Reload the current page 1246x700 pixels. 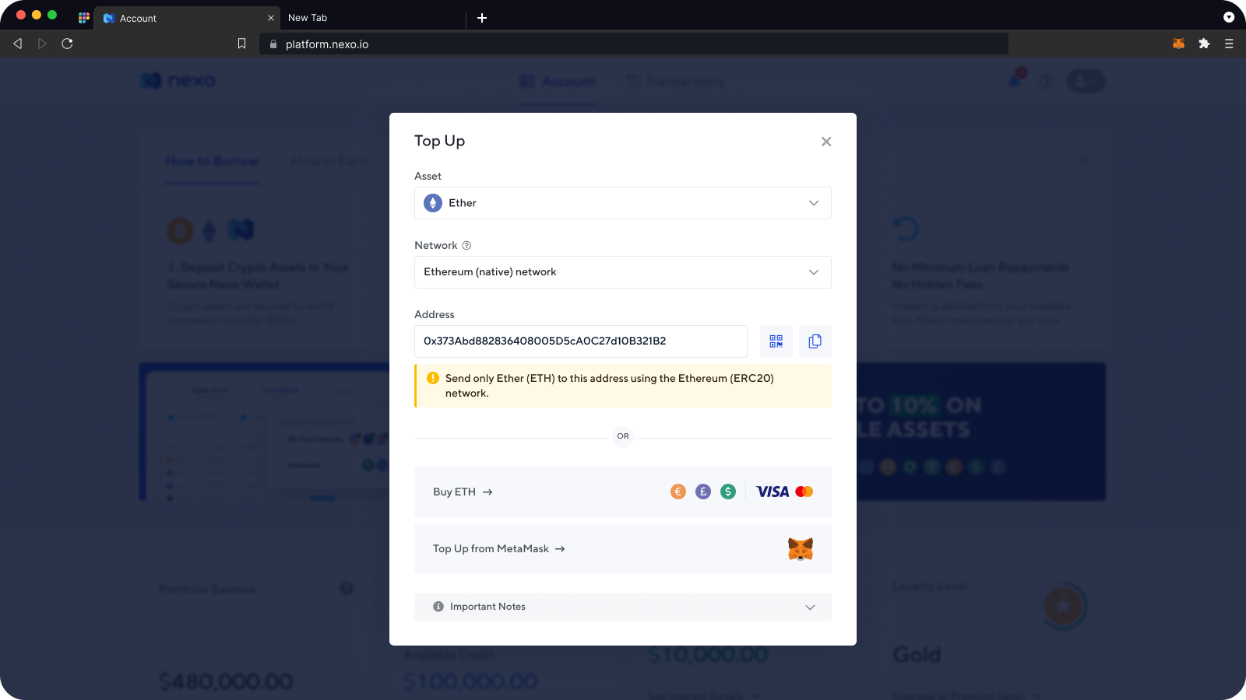tap(67, 44)
